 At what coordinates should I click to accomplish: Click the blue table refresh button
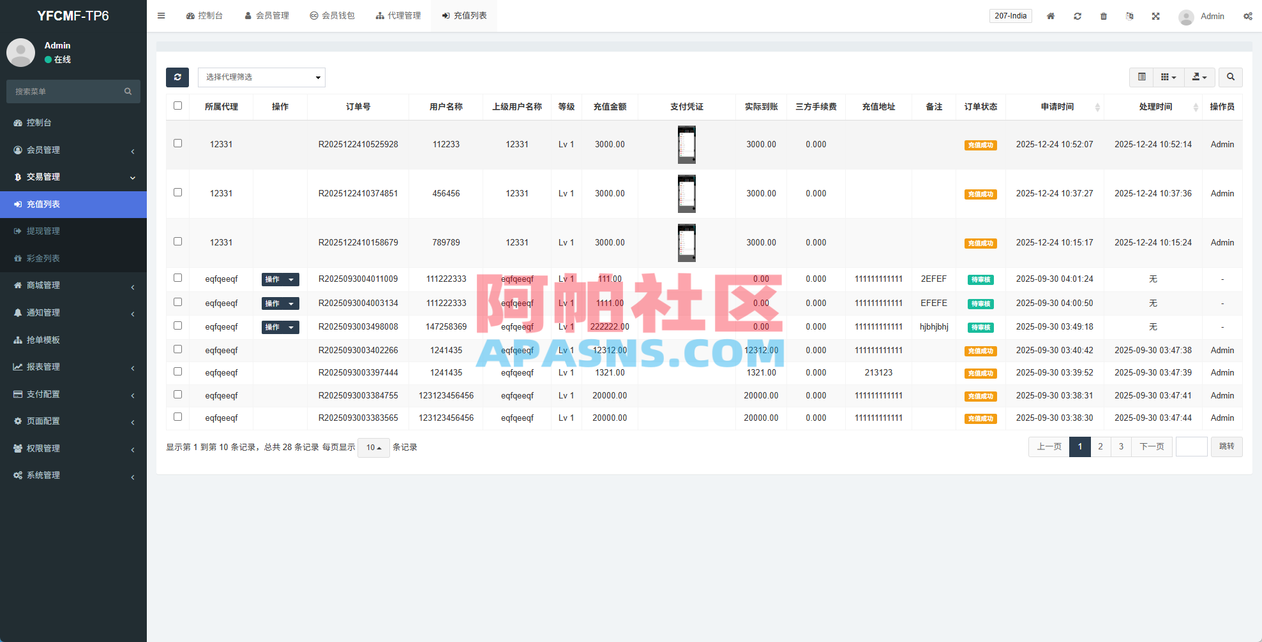[x=177, y=77]
